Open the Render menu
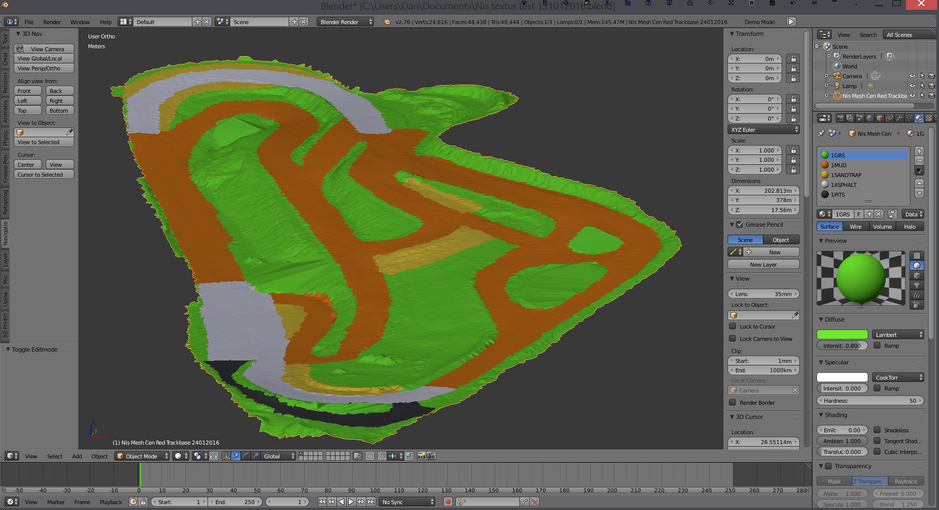This screenshot has width=939, height=510. pyautogui.click(x=52, y=22)
